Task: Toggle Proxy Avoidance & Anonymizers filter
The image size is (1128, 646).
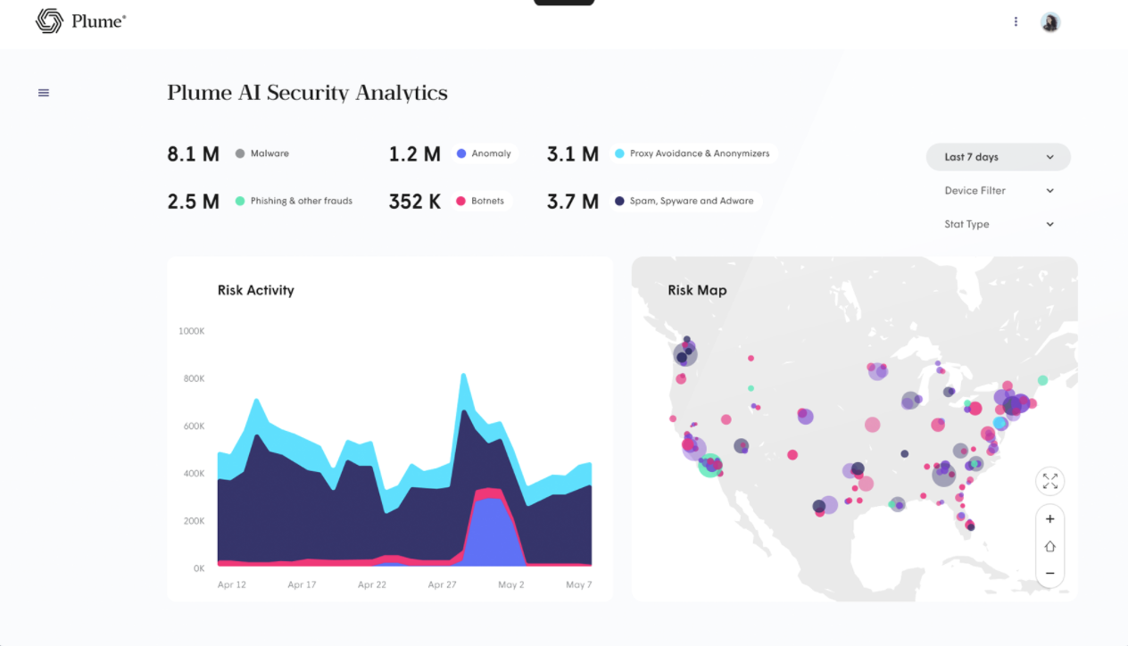Action: 693,153
